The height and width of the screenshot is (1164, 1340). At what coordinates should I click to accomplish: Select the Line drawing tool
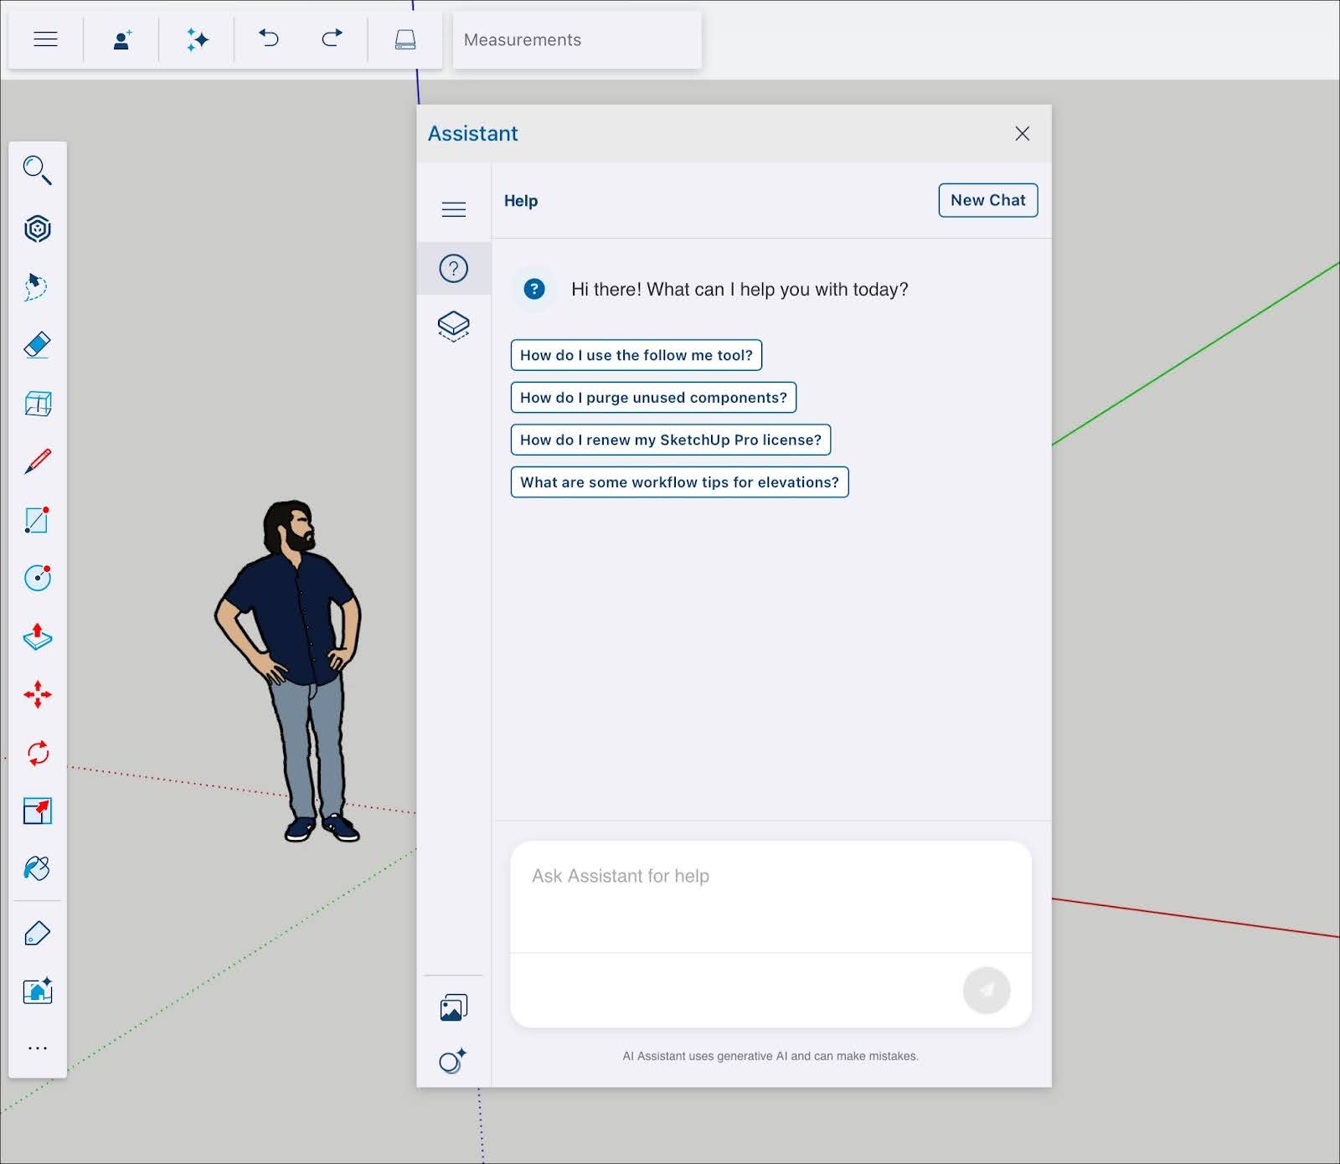(38, 461)
